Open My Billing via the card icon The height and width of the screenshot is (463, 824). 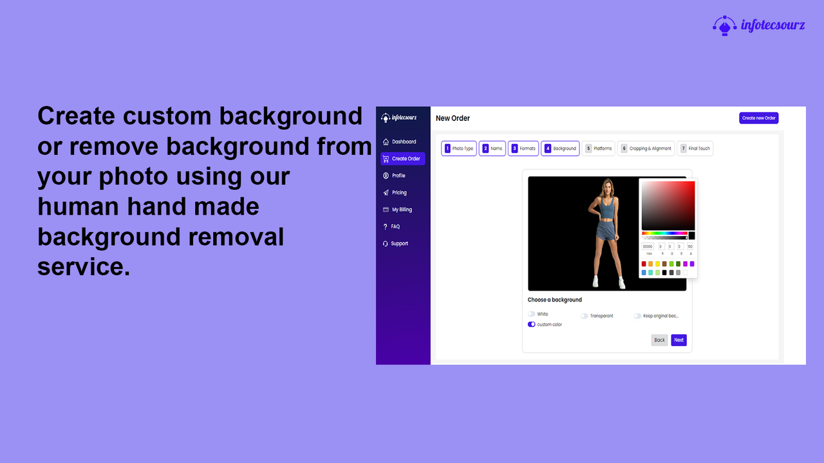click(x=386, y=210)
